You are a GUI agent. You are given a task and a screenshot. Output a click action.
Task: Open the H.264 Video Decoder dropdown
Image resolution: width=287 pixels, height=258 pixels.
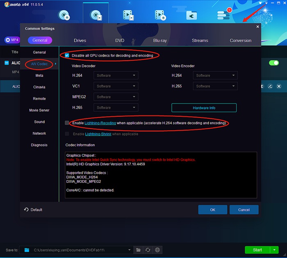pyautogui.click(x=116, y=75)
